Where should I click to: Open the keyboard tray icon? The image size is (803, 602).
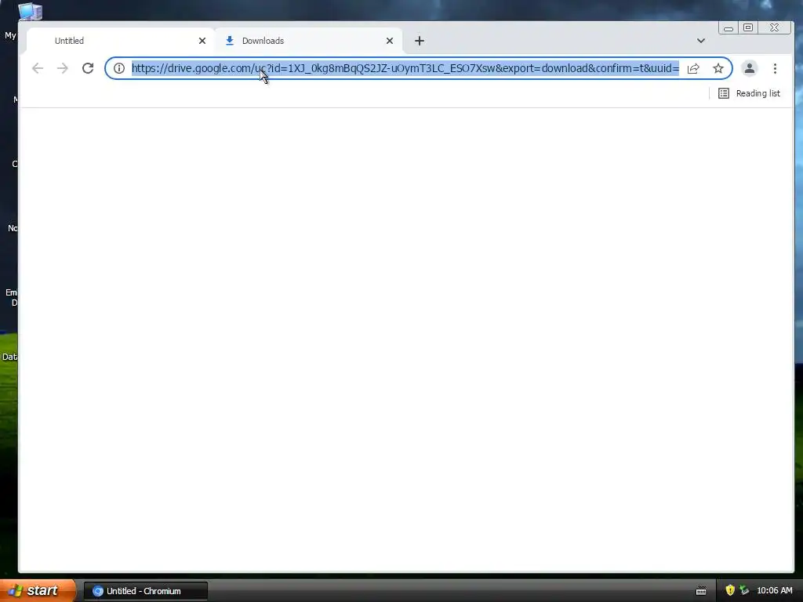tap(701, 591)
